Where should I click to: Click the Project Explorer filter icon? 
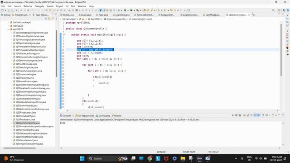click(x=53, y=19)
